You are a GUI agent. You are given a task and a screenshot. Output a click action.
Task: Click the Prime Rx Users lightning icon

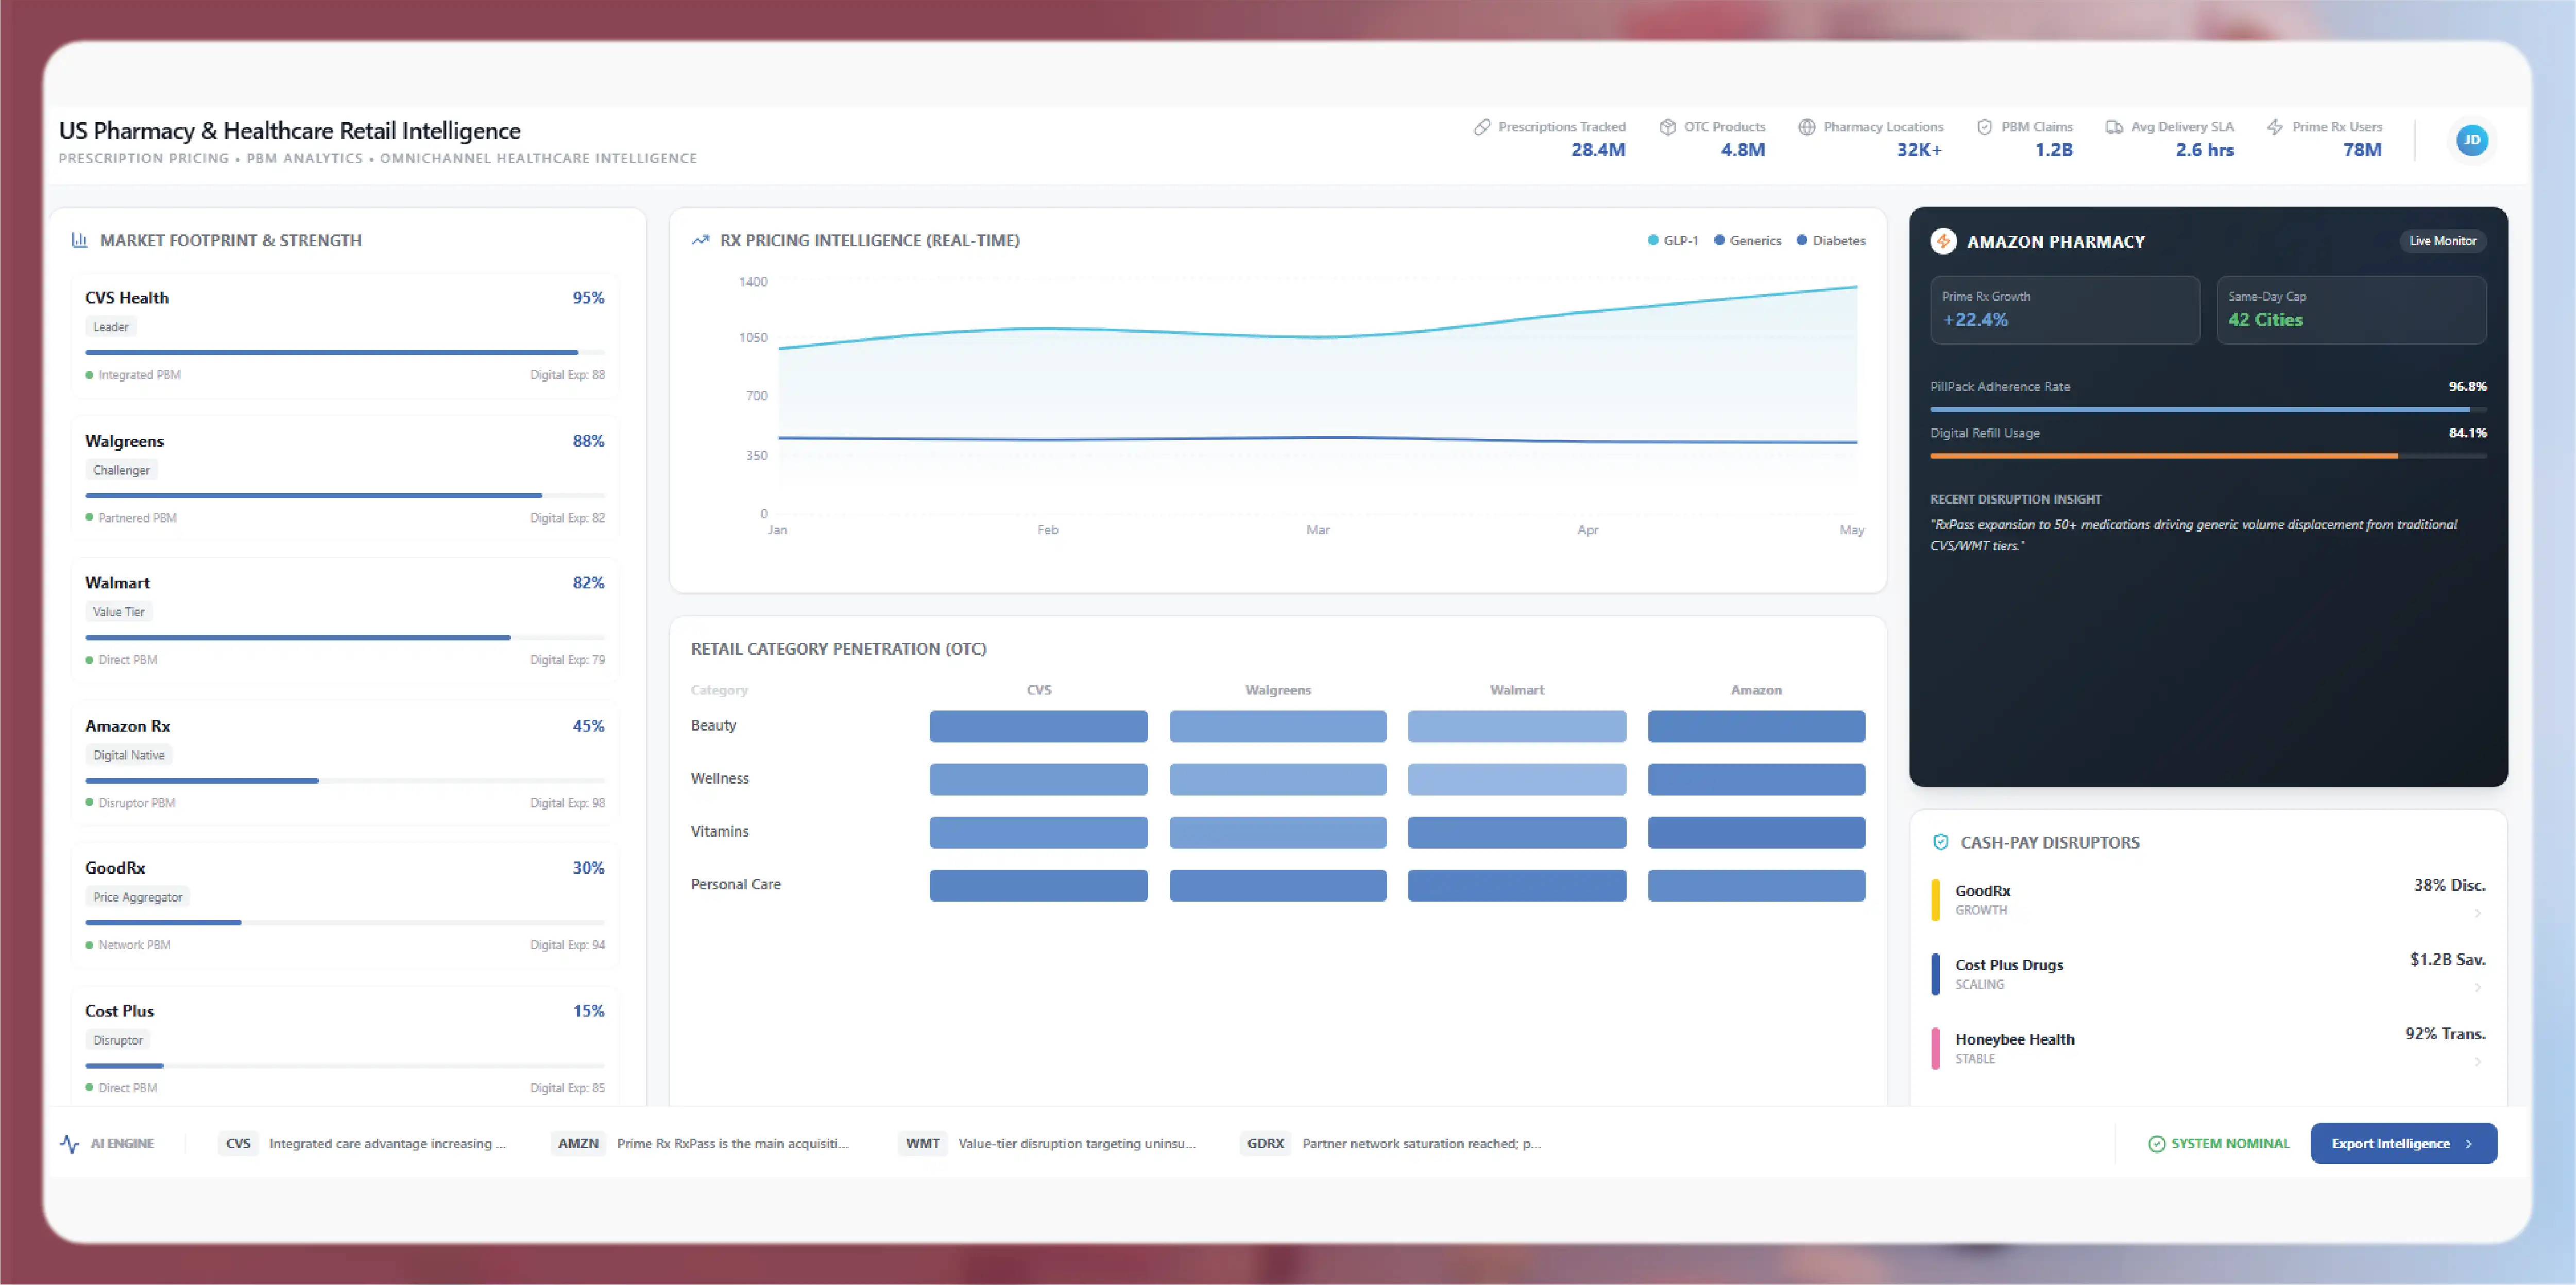[x=2275, y=127]
